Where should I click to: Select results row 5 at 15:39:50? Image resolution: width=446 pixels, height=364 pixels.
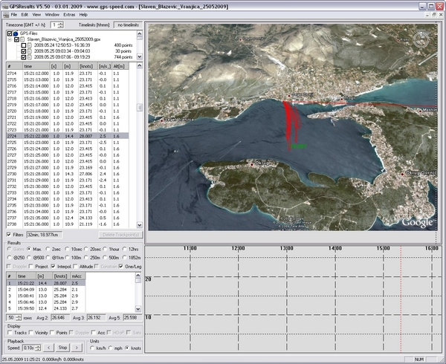click(x=45, y=308)
